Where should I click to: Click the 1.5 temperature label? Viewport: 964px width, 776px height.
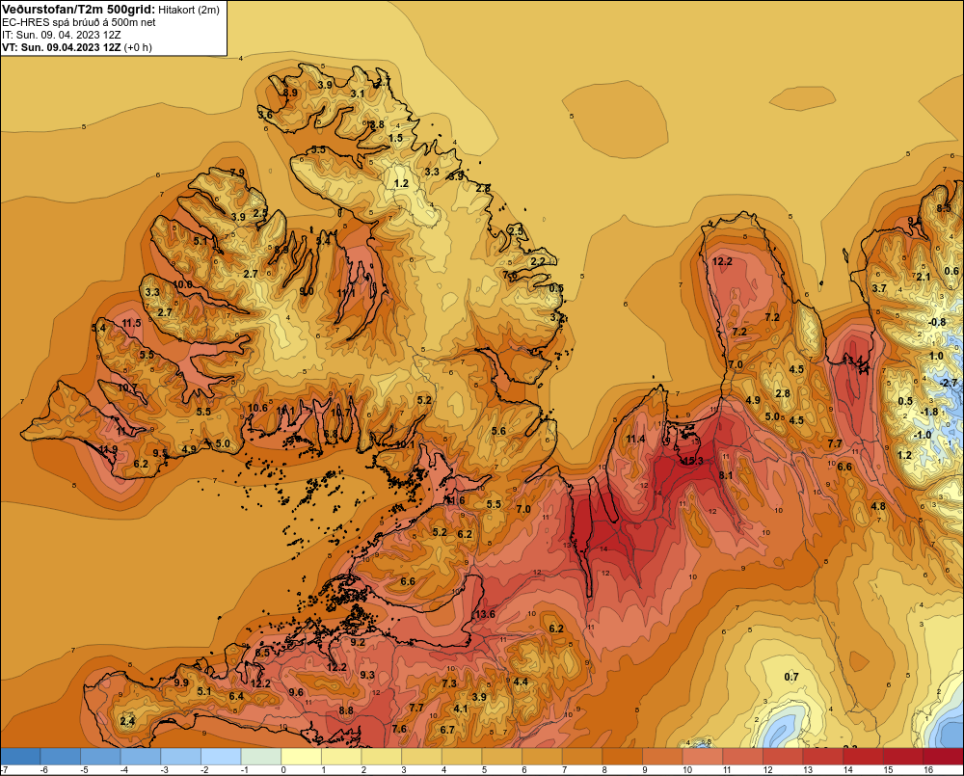click(396, 138)
